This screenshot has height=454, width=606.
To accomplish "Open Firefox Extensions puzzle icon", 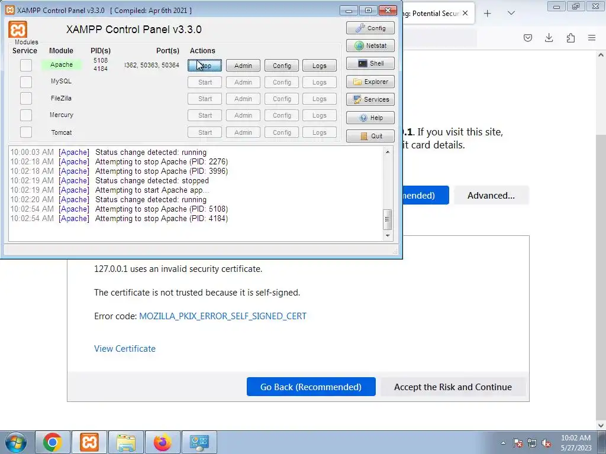I will pyautogui.click(x=570, y=38).
